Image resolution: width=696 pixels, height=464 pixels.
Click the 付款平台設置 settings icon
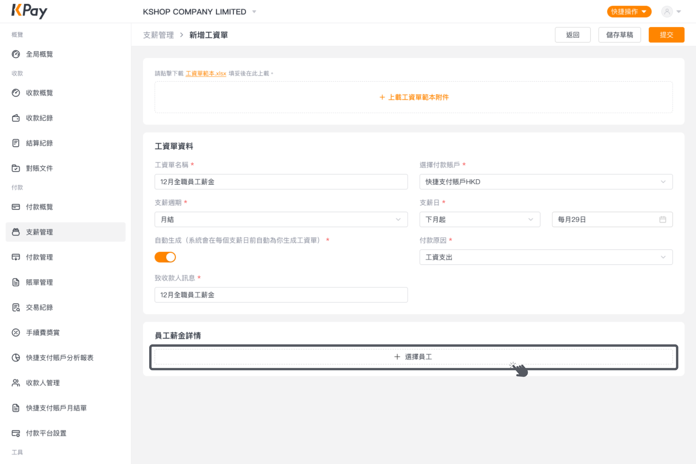point(16,433)
